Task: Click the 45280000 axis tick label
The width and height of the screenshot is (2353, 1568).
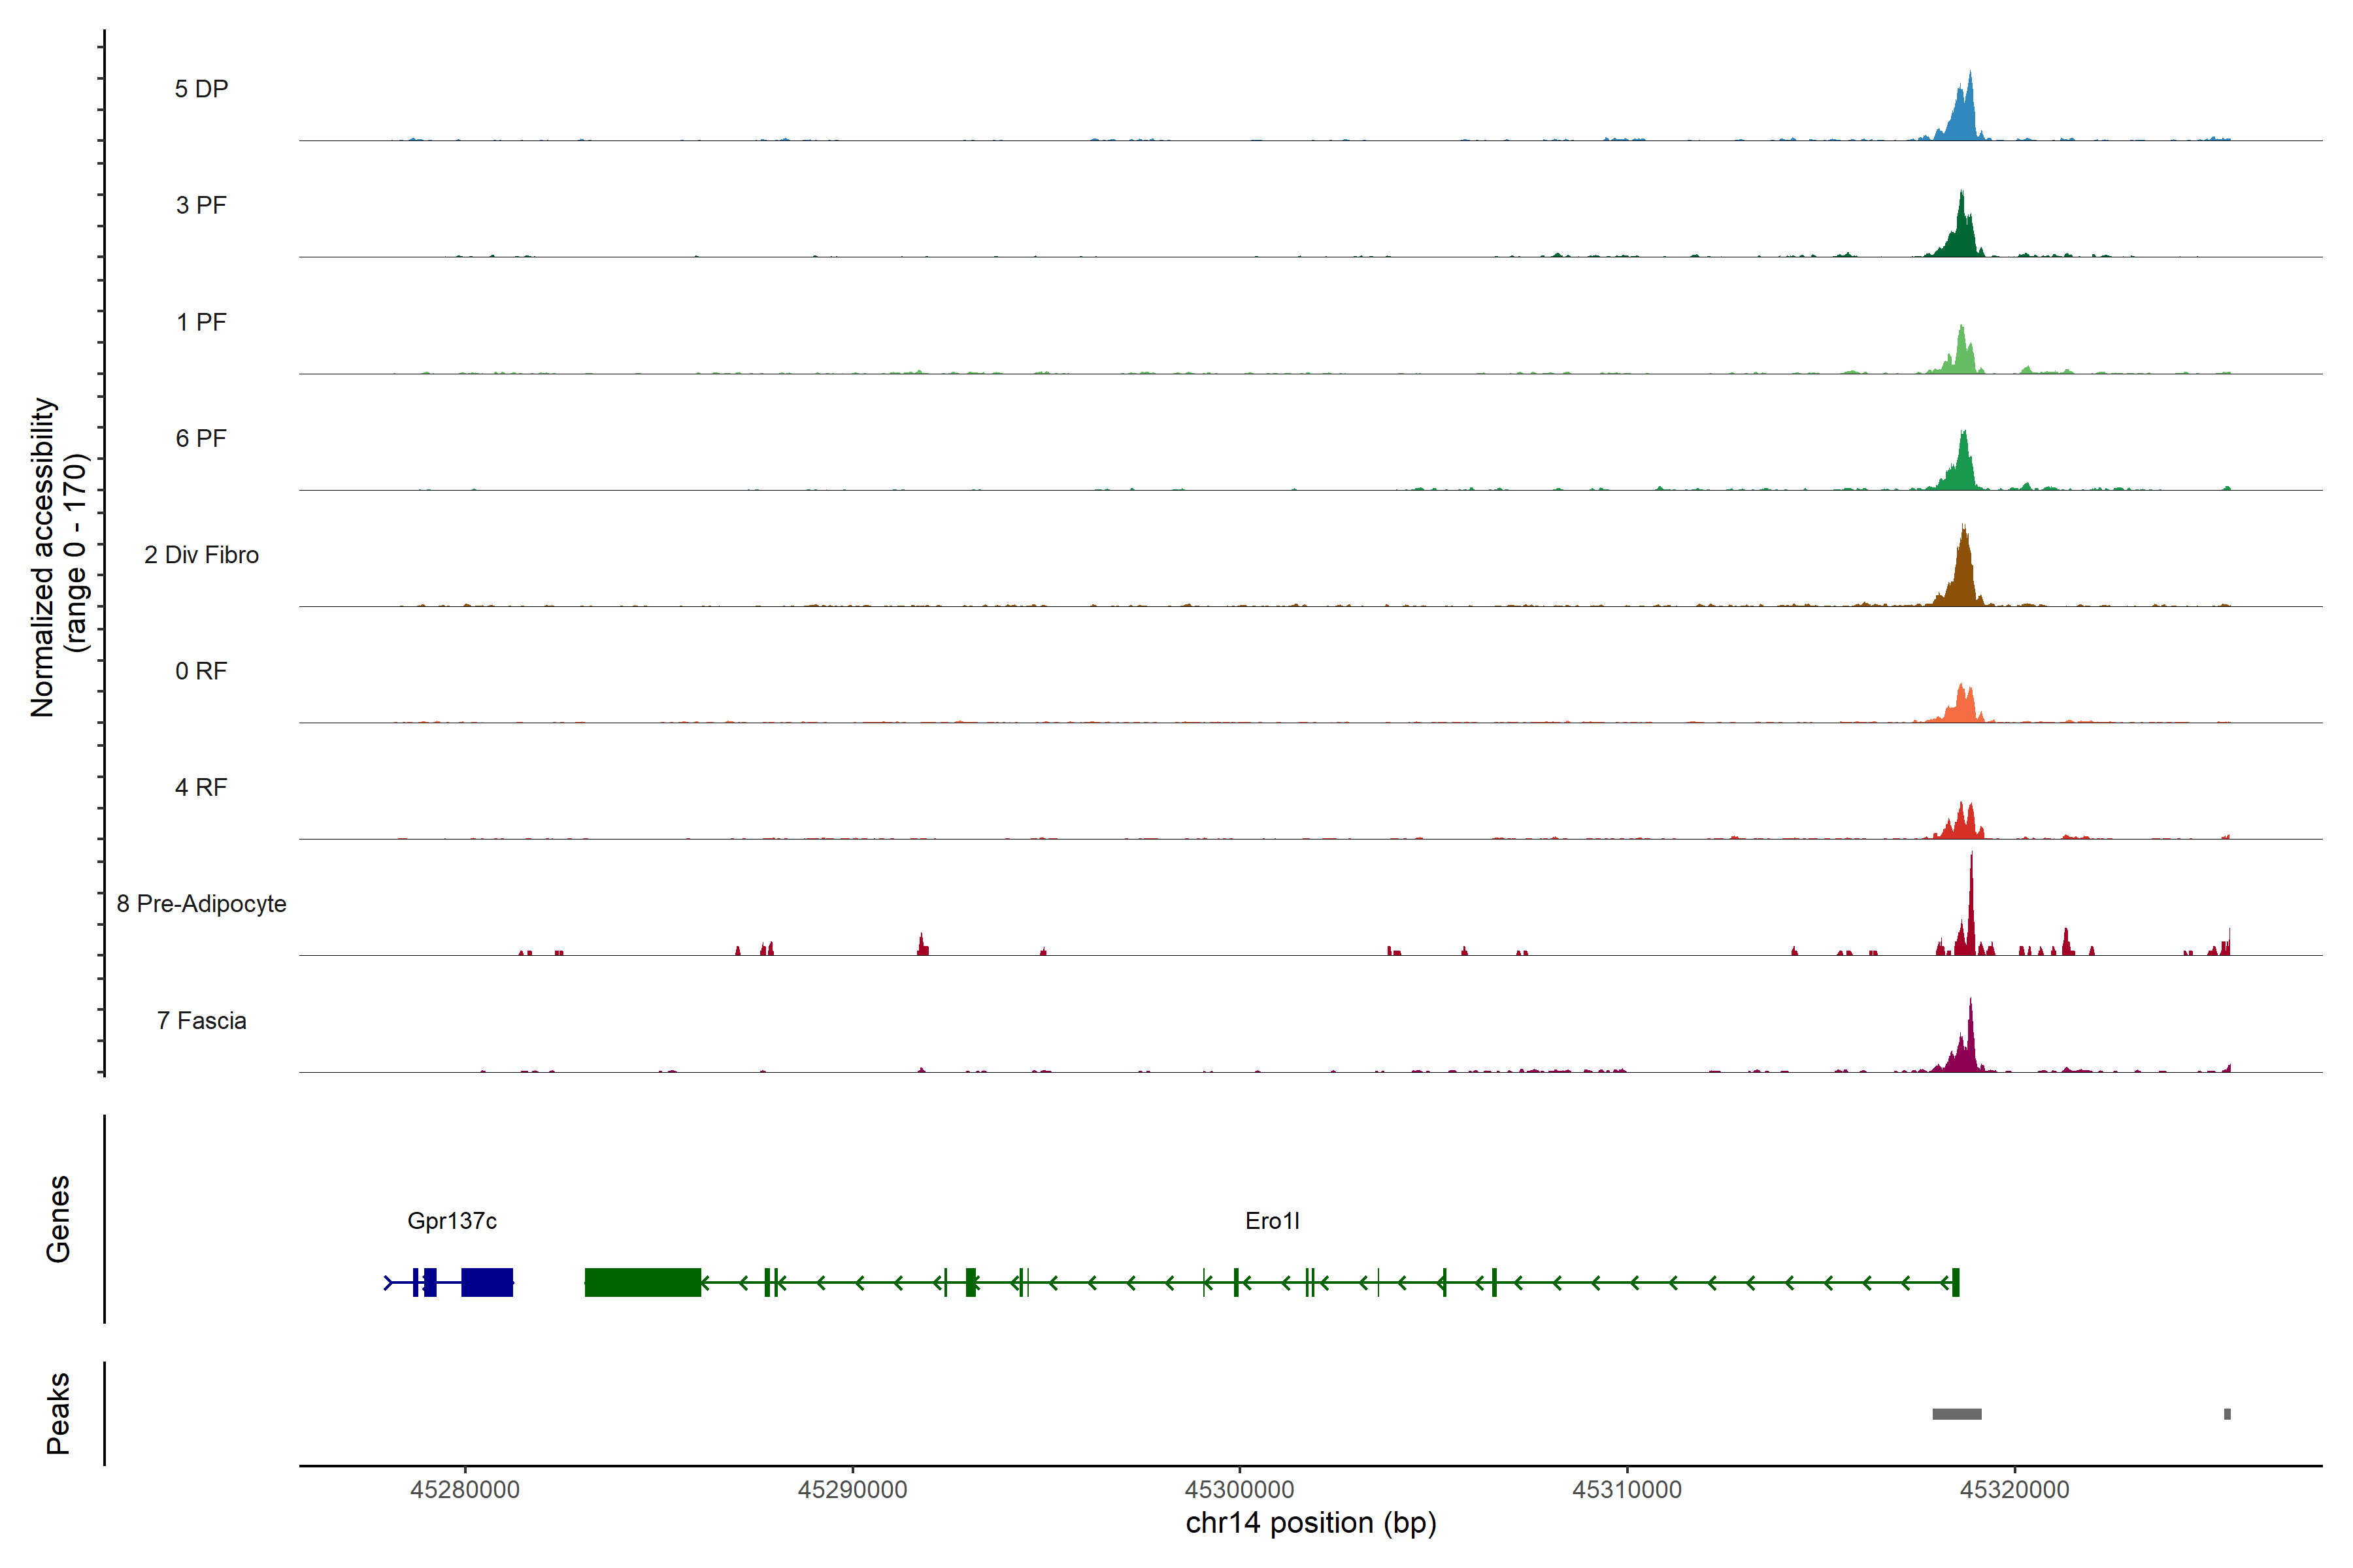Action: [x=465, y=1490]
